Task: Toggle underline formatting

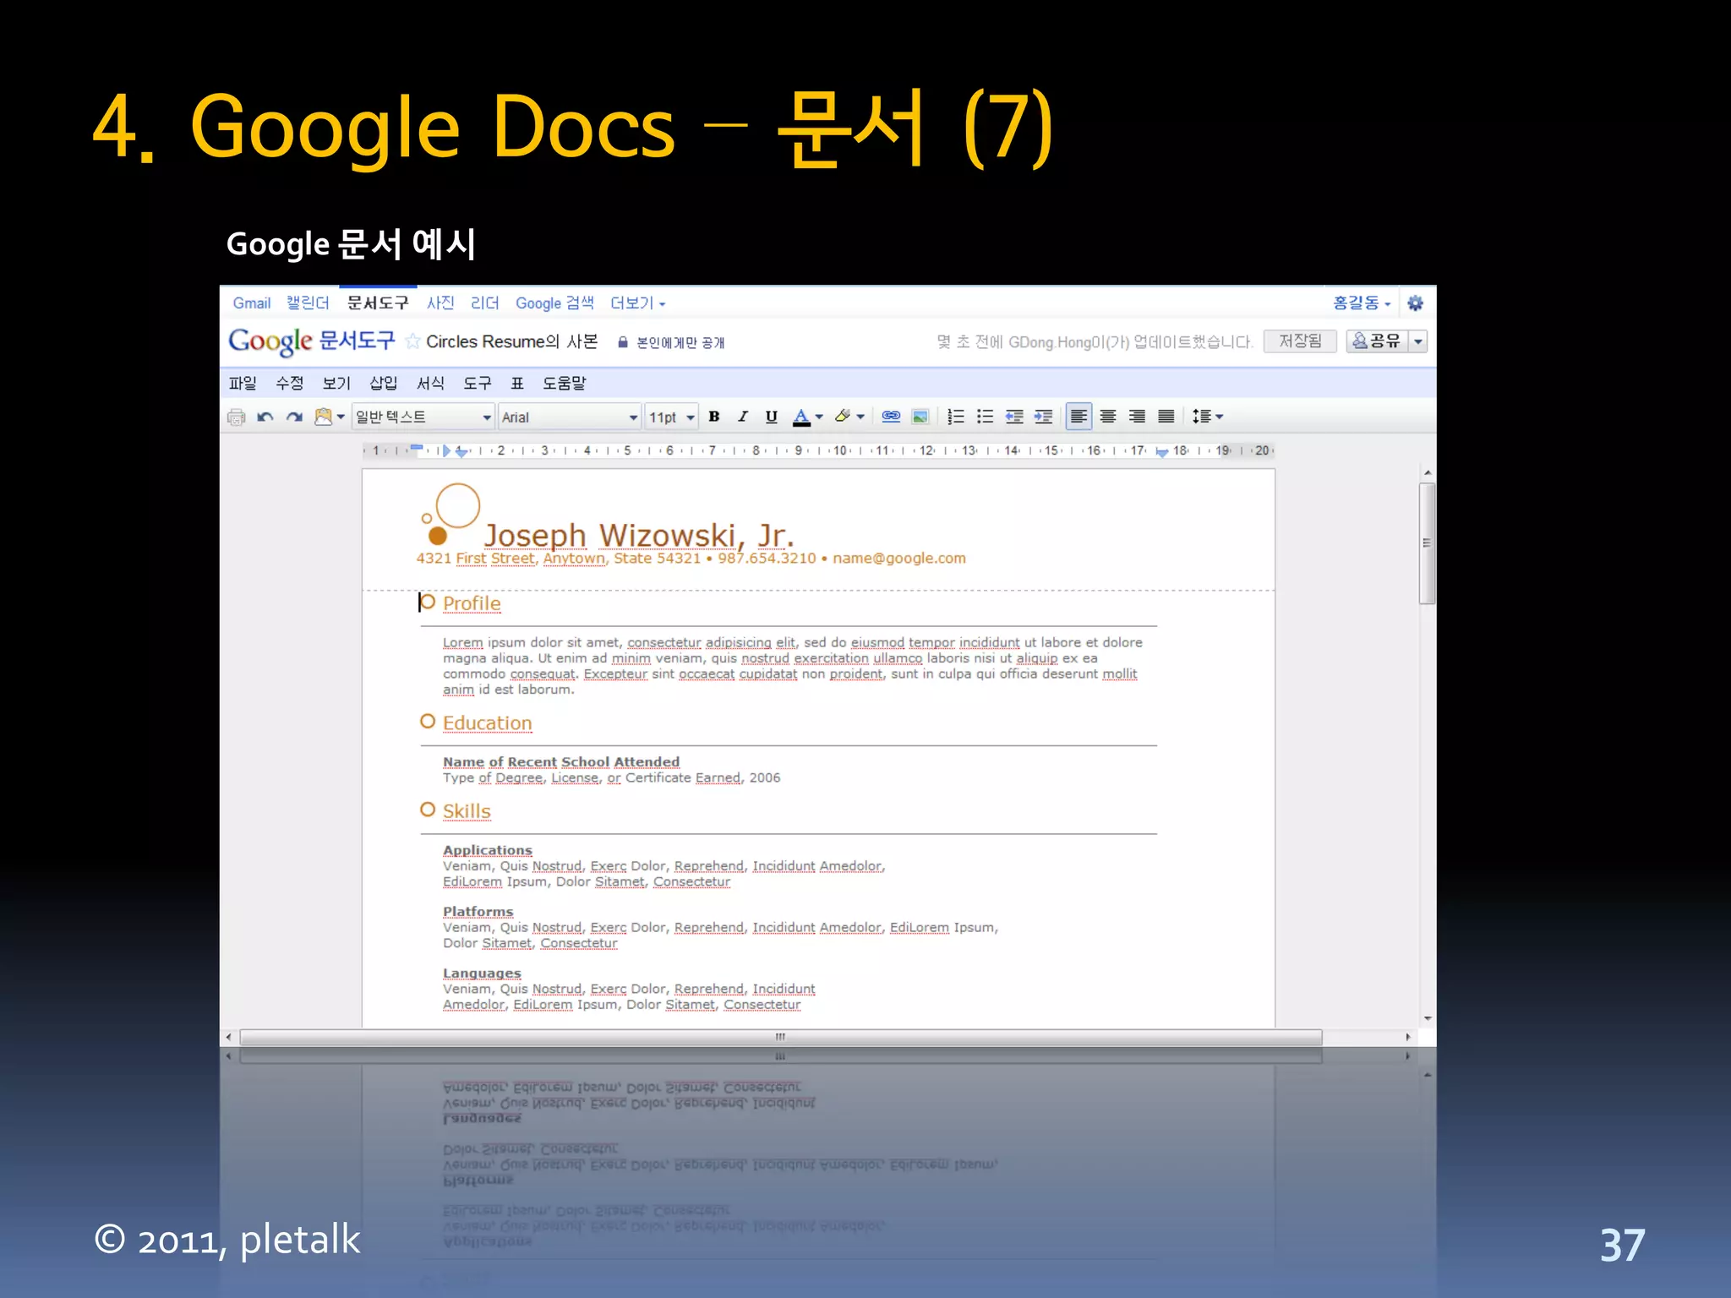Action: click(x=771, y=417)
